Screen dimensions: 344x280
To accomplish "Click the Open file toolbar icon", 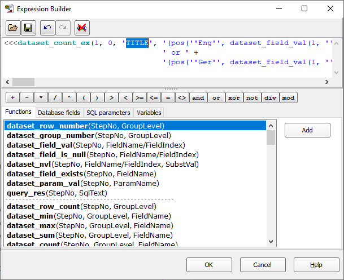I will pyautogui.click(x=14, y=28).
